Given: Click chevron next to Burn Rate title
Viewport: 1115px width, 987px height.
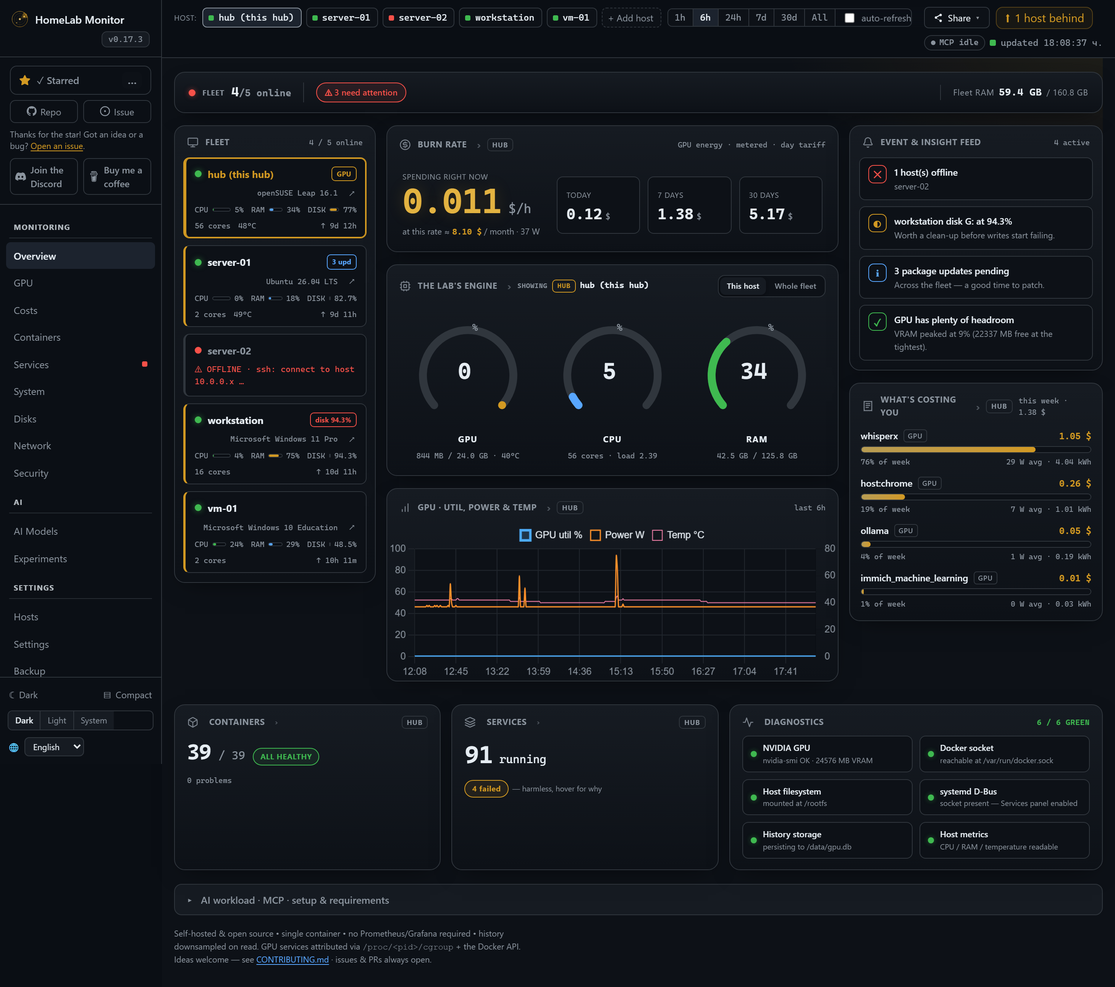Looking at the screenshot, I should [x=479, y=145].
